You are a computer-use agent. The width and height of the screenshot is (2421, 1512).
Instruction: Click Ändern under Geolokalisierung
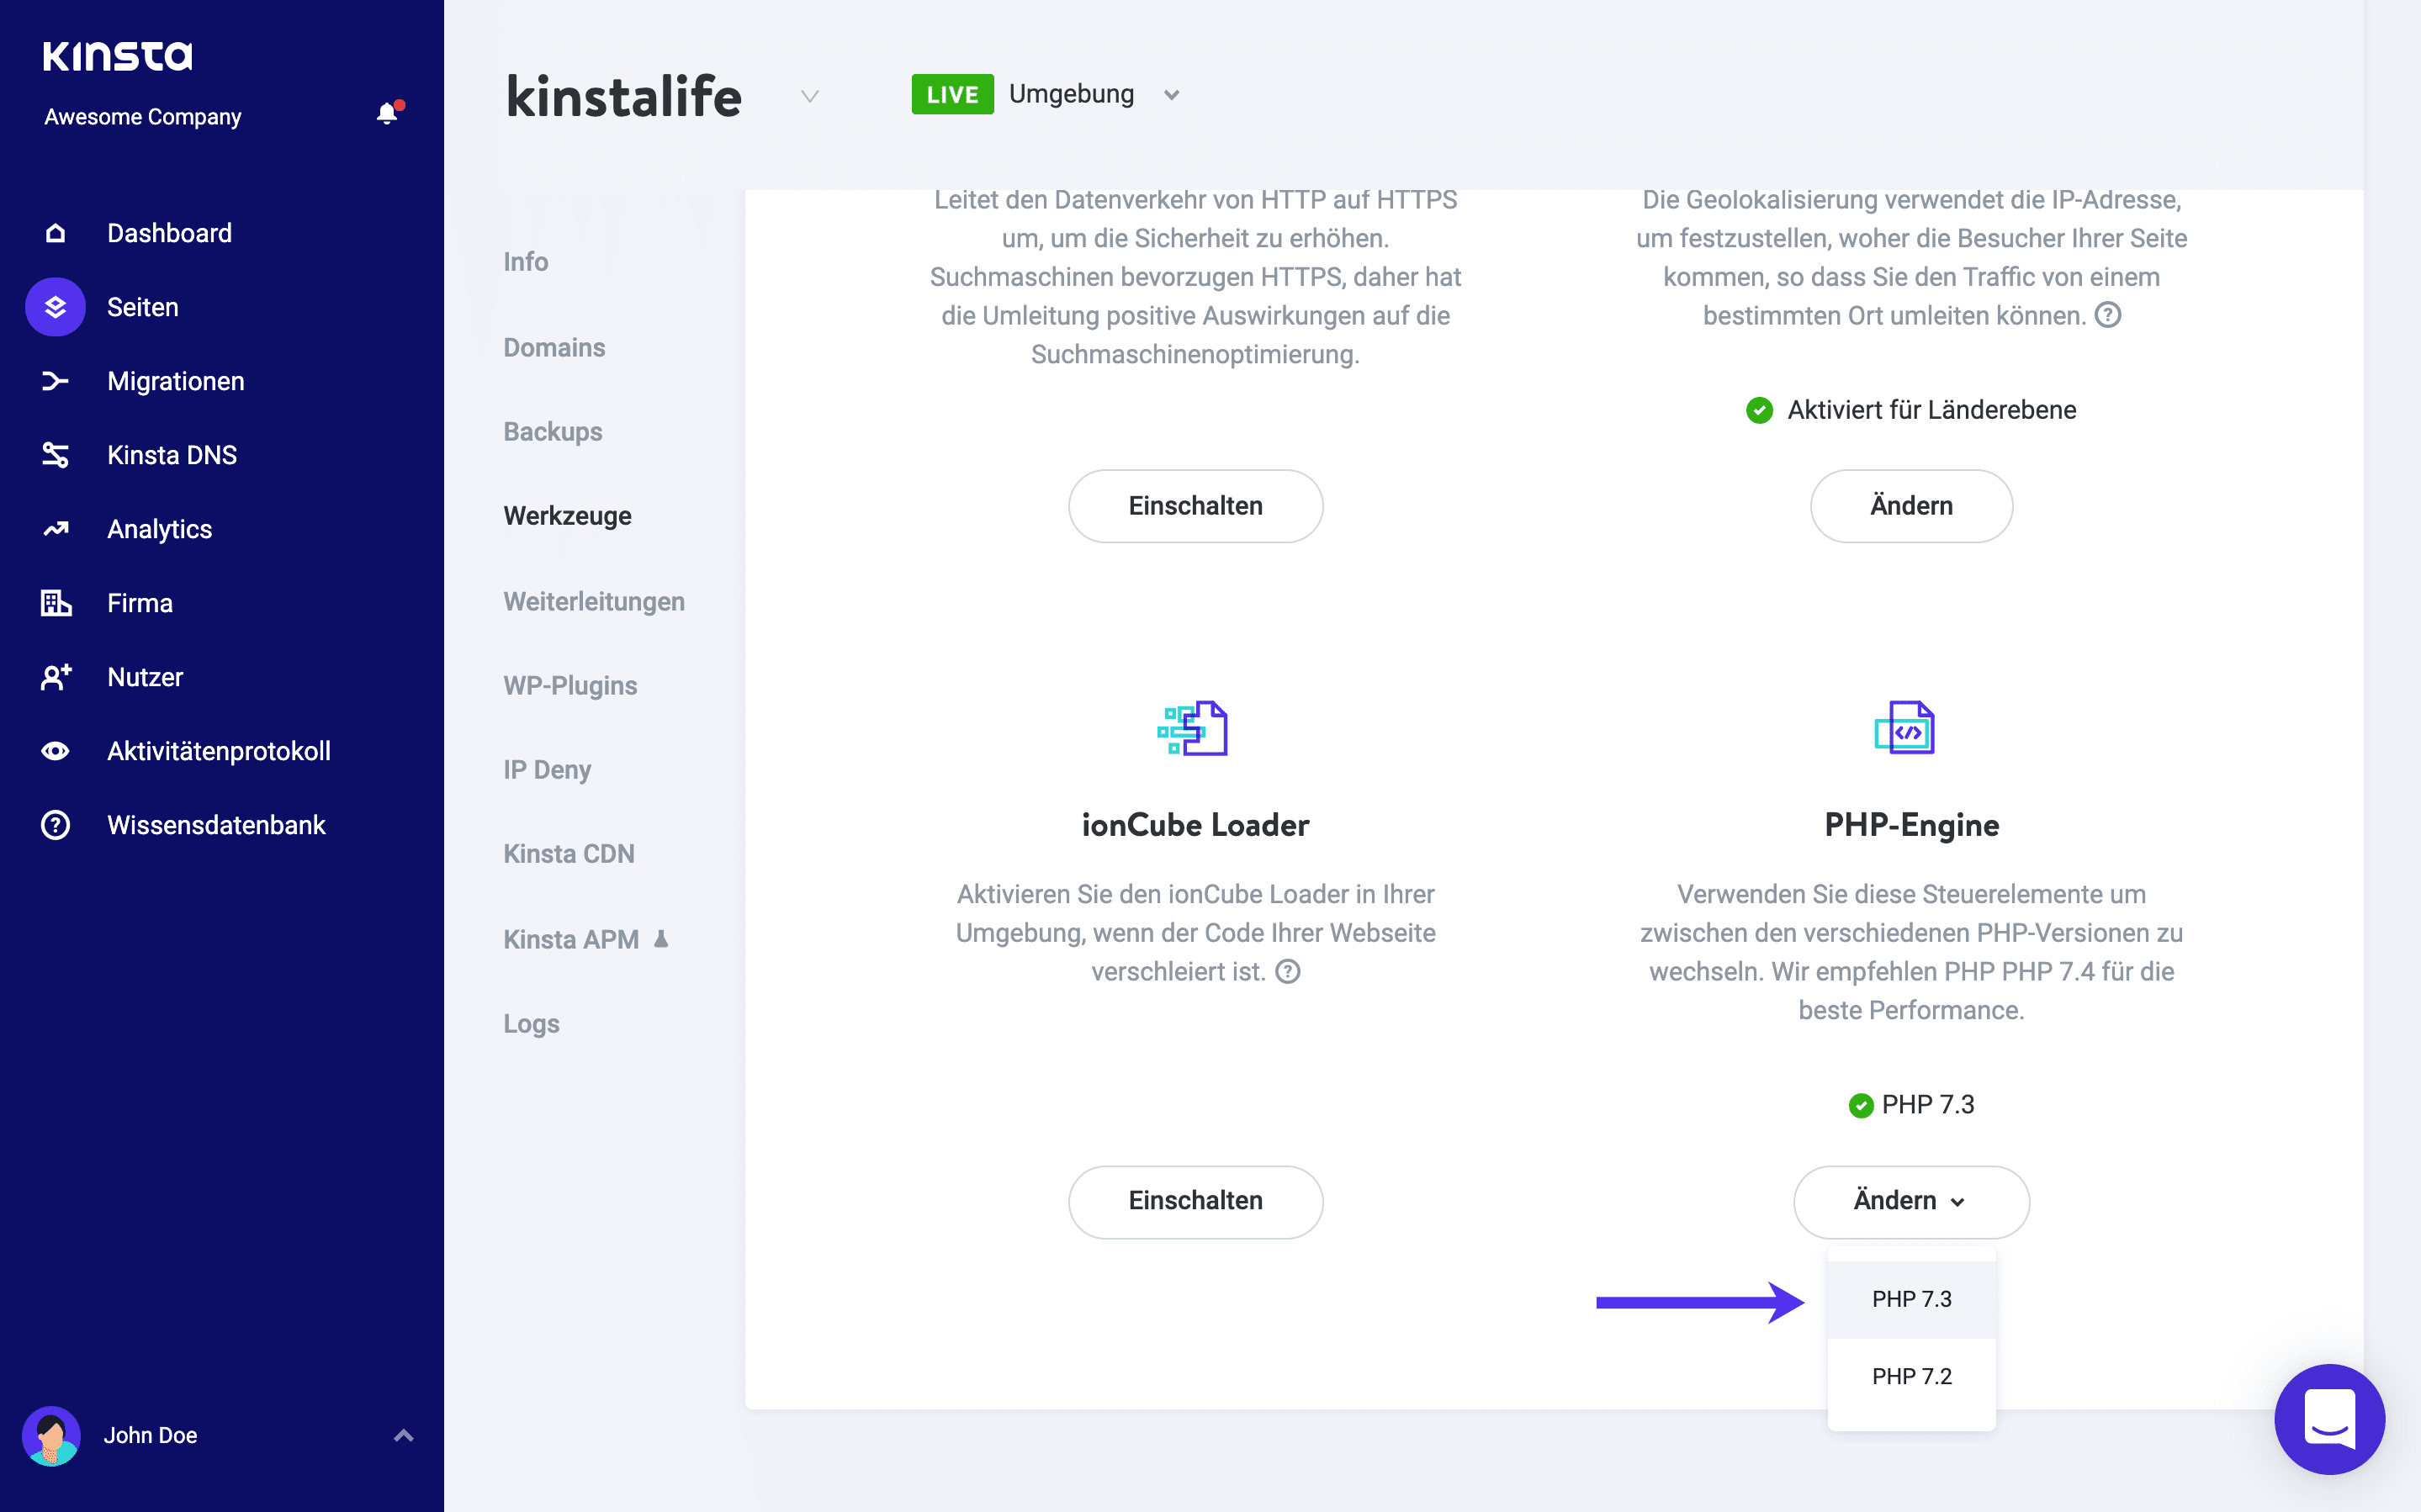(1911, 506)
